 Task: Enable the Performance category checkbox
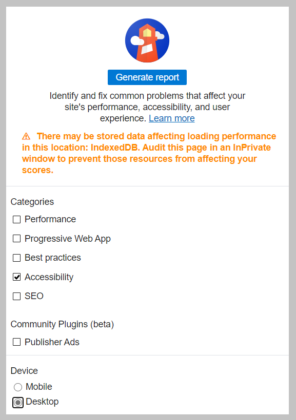[16, 219]
